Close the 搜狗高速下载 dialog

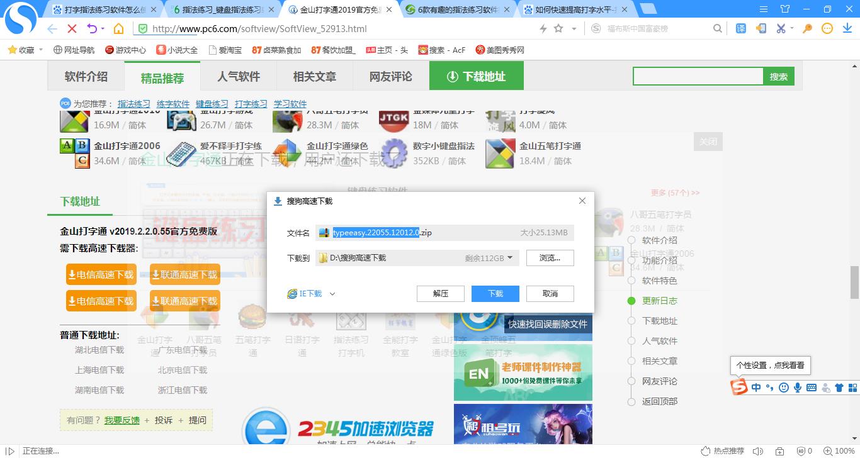pyautogui.click(x=582, y=201)
